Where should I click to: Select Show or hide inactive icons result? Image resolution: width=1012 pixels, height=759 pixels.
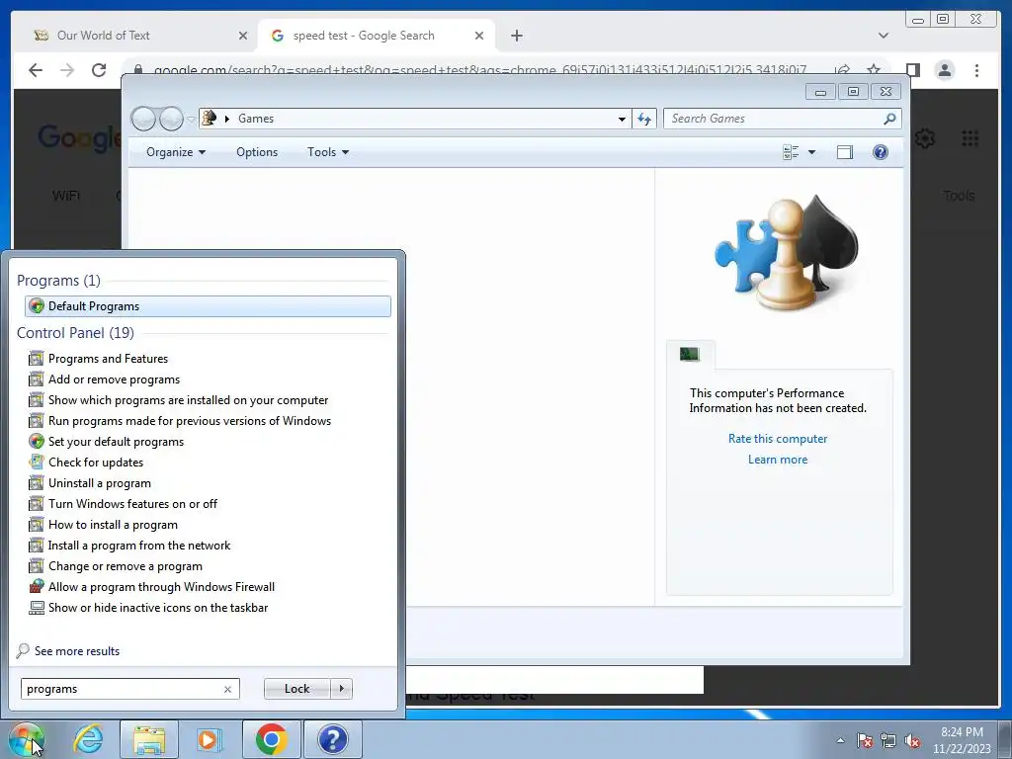tap(157, 608)
